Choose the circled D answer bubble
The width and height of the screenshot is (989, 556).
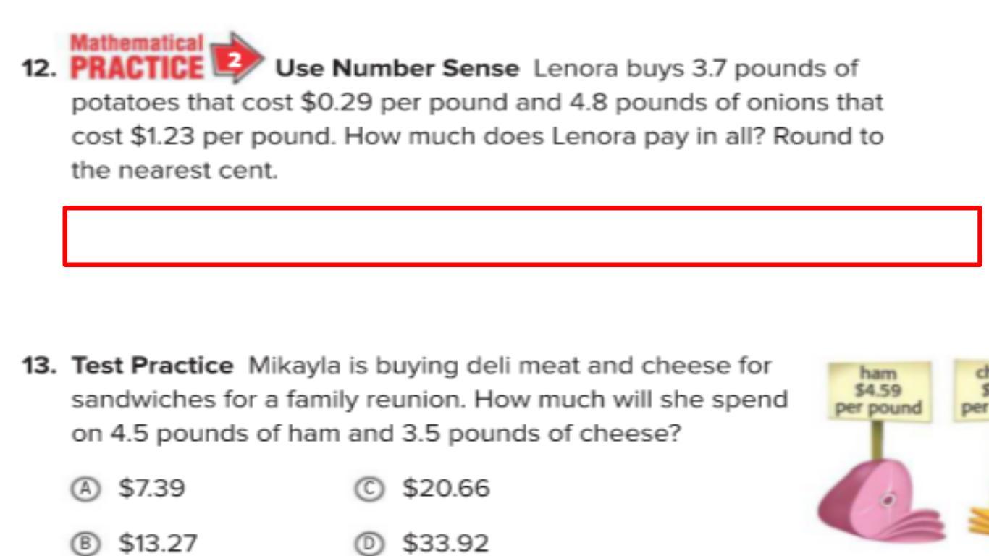(369, 543)
